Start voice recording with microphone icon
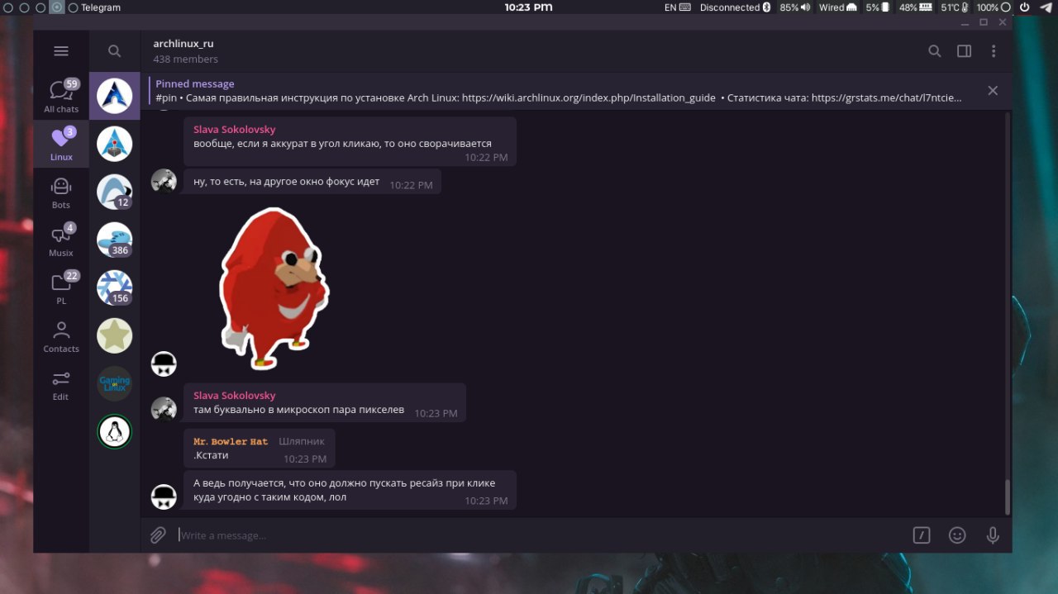1058x594 pixels. point(993,535)
